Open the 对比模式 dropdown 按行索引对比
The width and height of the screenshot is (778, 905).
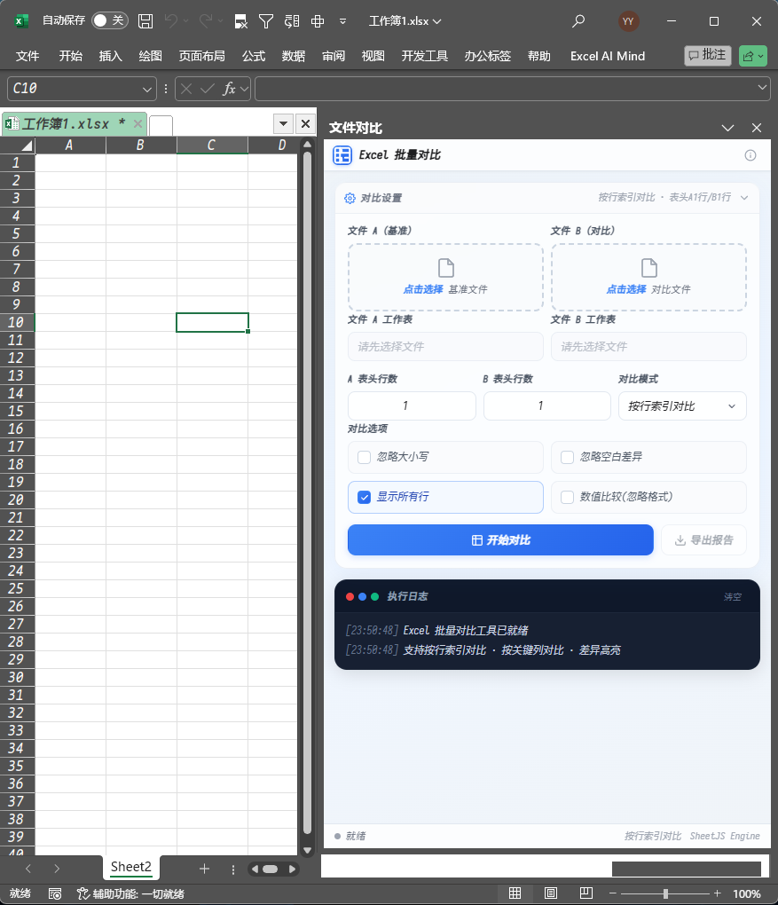682,406
